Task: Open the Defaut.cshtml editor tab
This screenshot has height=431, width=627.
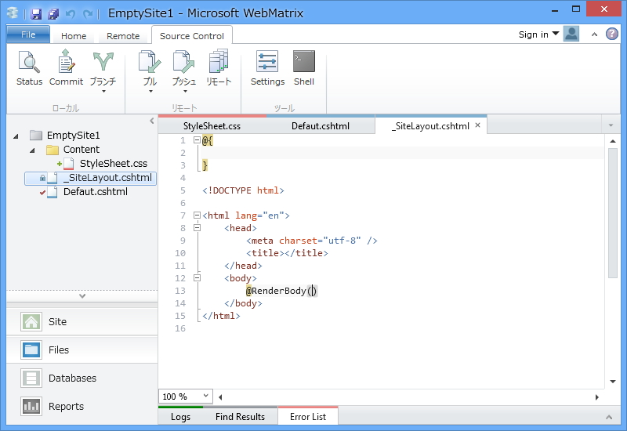Action: coord(321,126)
